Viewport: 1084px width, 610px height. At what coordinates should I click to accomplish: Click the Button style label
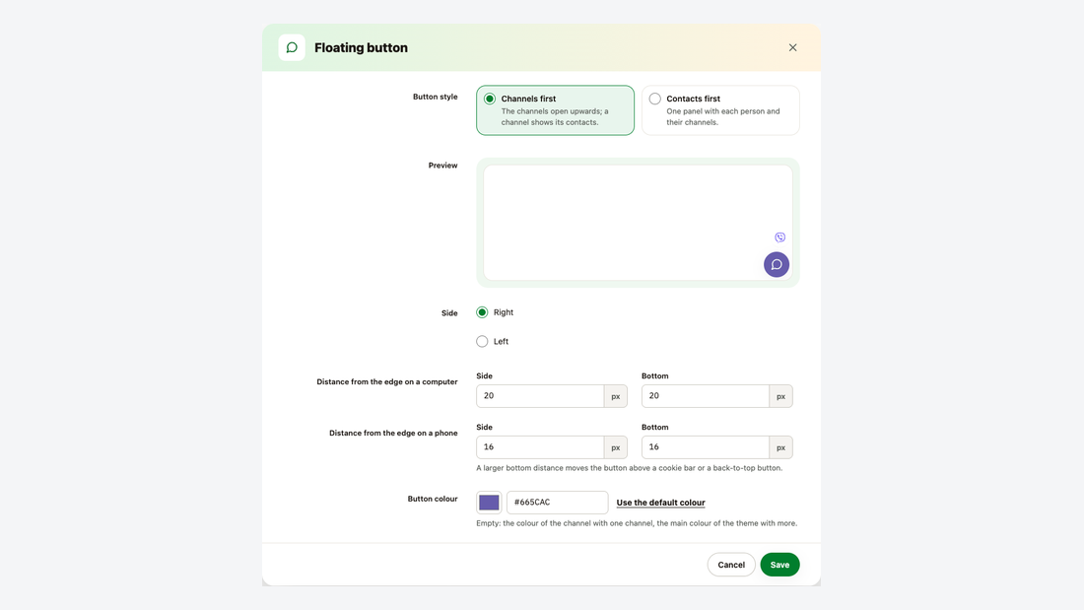[x=435, y=97]
